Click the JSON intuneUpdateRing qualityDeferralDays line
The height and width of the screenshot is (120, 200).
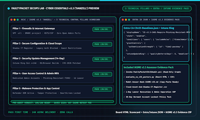[x=160, y=54]
